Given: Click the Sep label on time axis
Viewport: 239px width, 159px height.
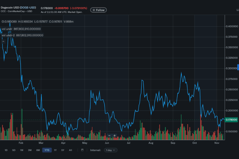Looking at the screenshot, I should coord(173,143).
